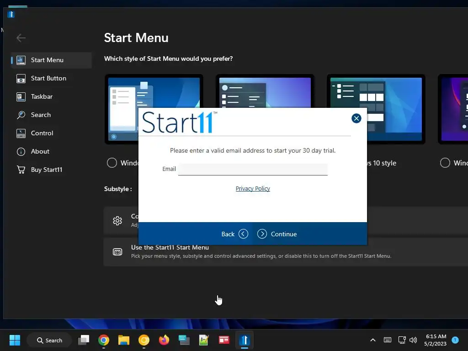The image size is (468, 351).
Task: Click the About info sidebar icon
Action: click(x=21, y=152)
